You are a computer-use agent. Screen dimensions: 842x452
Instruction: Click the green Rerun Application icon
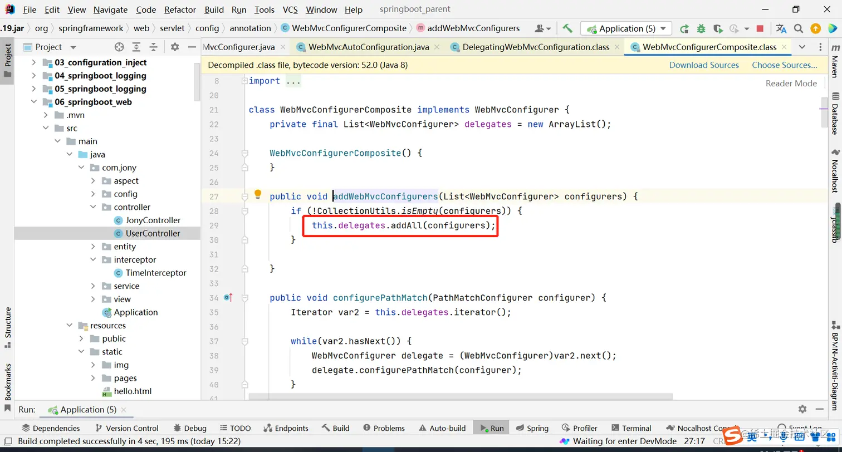tap(684, 28)
